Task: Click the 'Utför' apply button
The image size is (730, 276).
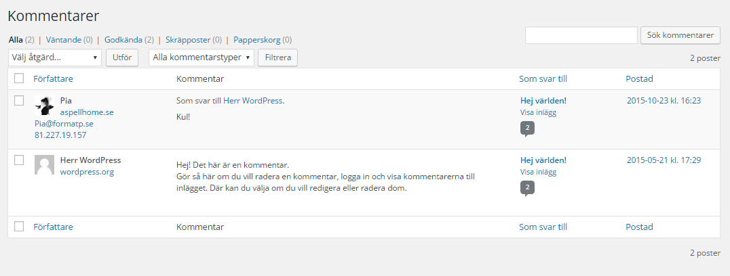Action: [122, 57]
